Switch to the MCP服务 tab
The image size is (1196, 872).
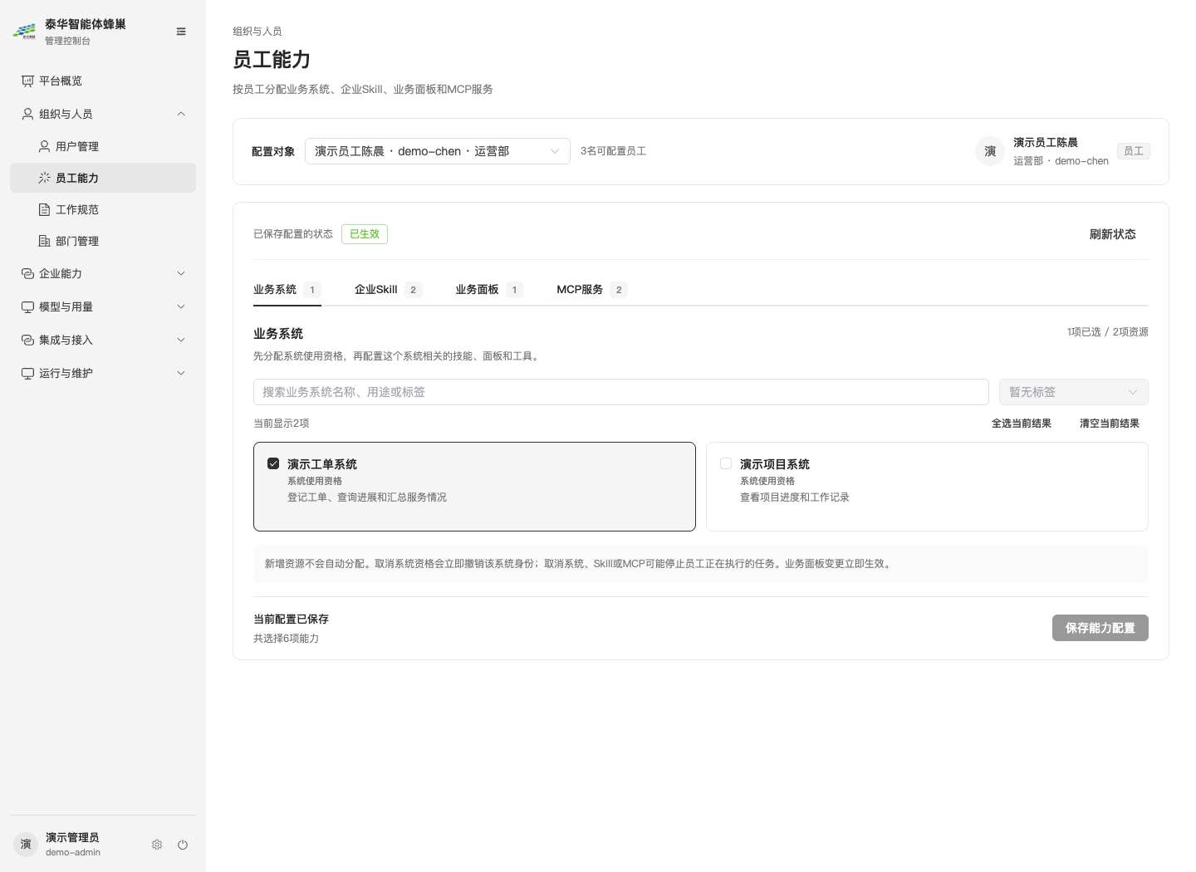click(x=592, y=290)
